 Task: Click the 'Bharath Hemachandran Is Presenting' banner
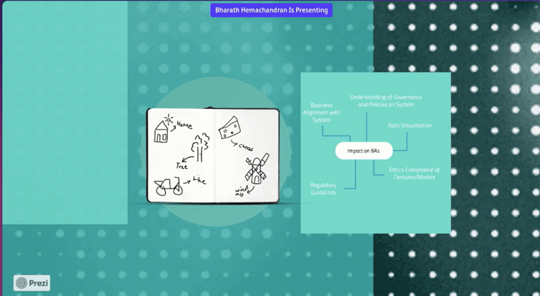271,10
